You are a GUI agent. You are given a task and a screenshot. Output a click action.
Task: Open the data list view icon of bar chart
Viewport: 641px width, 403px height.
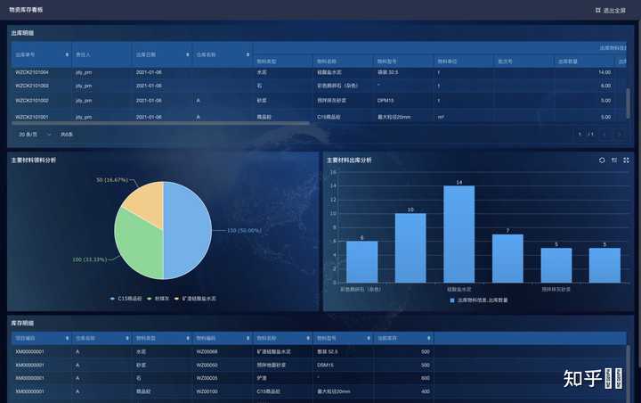(614, 160)
